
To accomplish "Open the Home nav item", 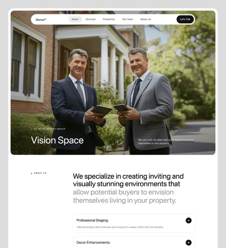I will point(75,19).
